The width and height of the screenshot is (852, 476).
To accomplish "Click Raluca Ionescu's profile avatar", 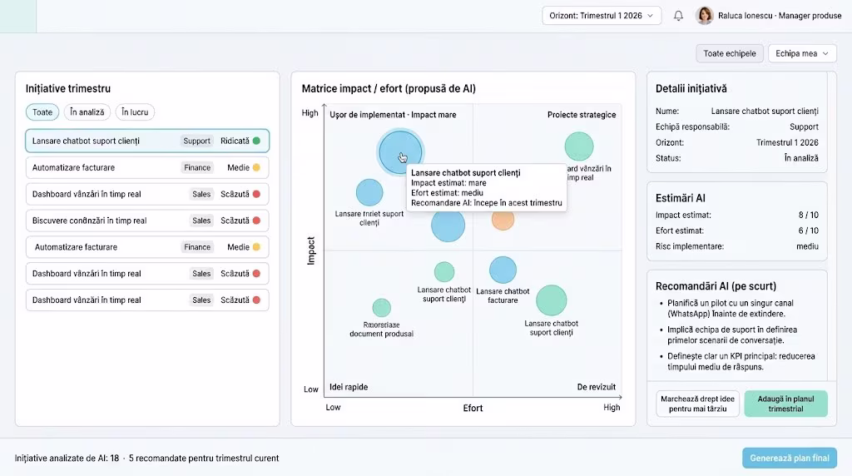I will pyautogui.click(x=705, y=16).
